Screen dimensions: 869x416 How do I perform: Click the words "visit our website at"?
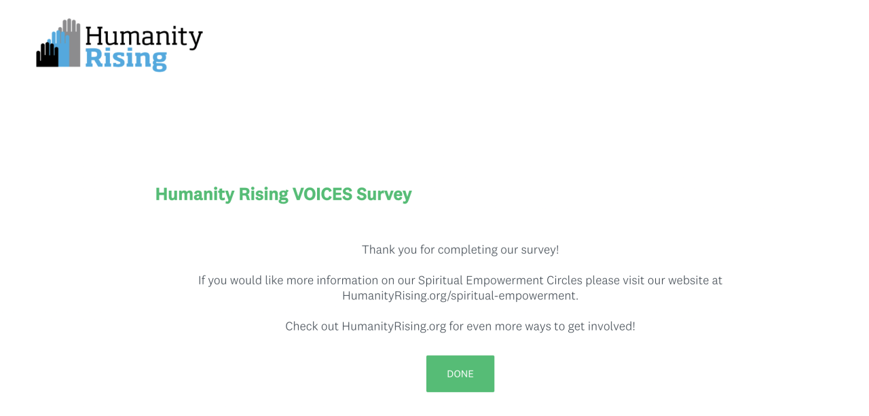(670, 280)
